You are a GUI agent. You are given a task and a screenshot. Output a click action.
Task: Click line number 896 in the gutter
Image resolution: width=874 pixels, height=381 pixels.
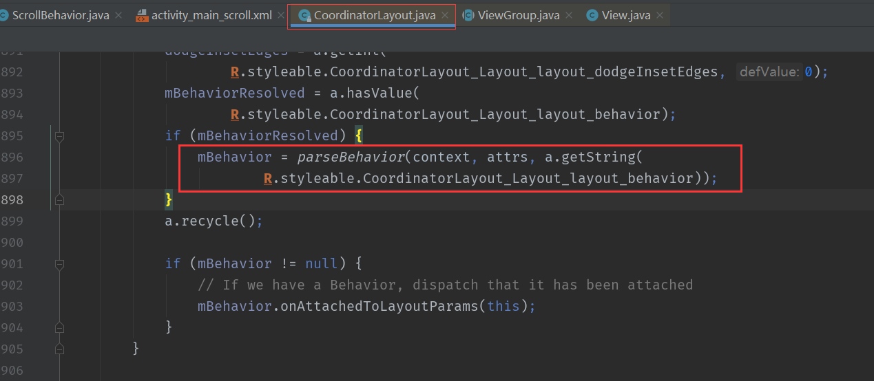[12, 157]
